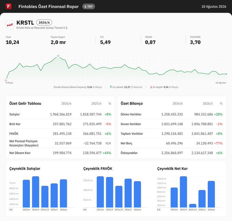Click the 2026/6 bar in Çeyreklik Satışlar
The image size is (232, 221).
pyautogui.click(x=63, y=193)
